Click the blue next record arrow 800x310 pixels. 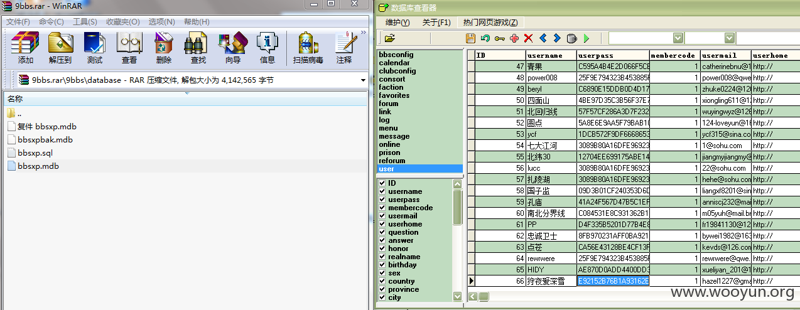[x=558, y=38]
